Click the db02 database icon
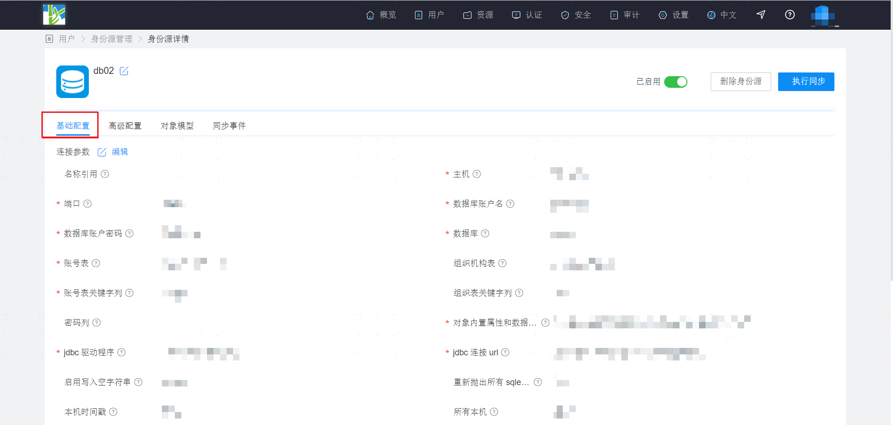This screenshot has height=425, width=893. click(73, 82)
